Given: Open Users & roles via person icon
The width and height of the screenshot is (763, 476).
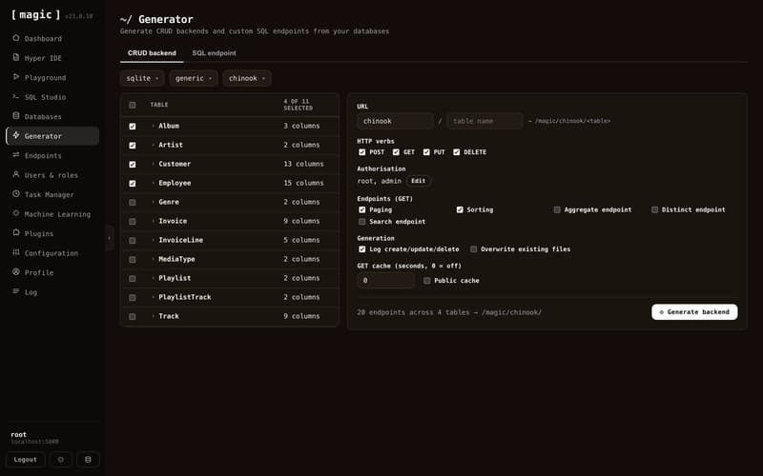Looking at the screenshot, I should coord(16,174).
